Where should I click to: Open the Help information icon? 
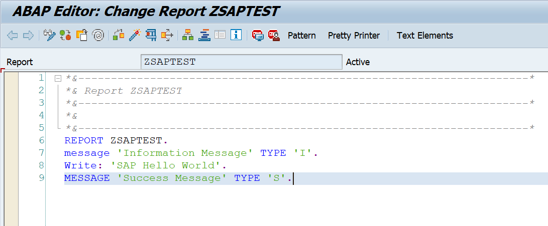[236, 35]
